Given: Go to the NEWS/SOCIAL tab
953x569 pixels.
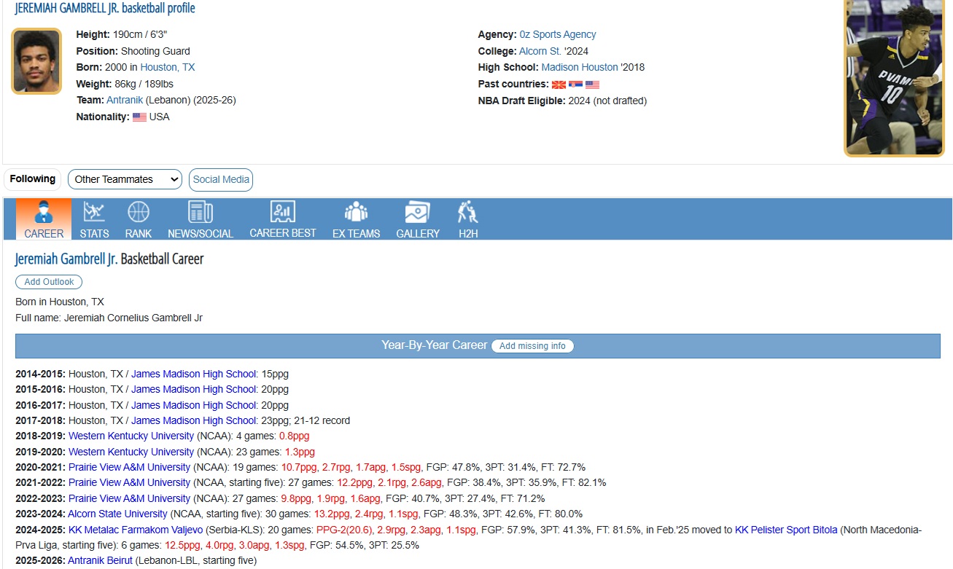Looking at the screenshot, I should (x=201, y=219).
